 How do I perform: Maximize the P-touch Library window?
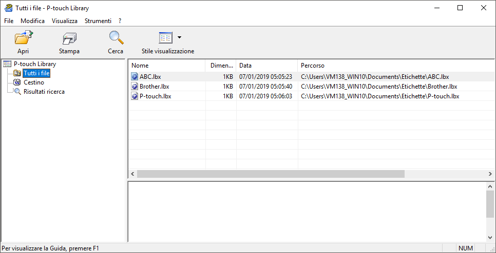[x=460, y=8]
